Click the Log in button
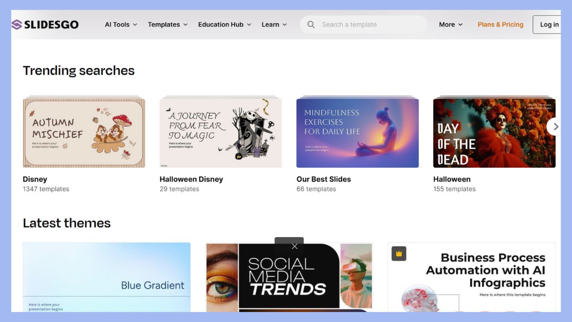Image resolution: width=572 pixels, height=322 pixels. pos(547,24)
